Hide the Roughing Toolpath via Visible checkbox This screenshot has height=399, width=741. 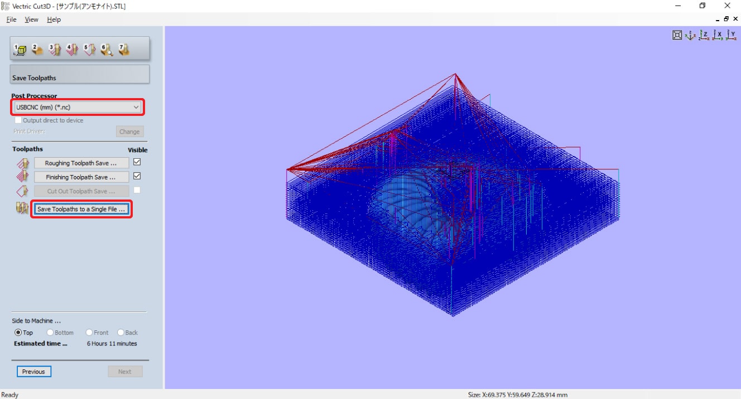[137, 162]
